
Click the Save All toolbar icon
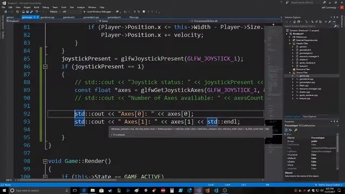tap(31, 12)
